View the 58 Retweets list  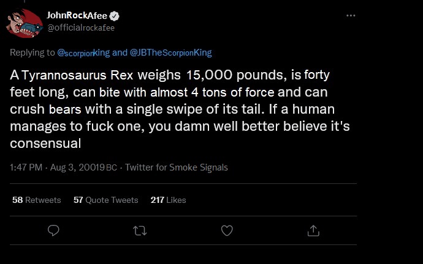coord(37,200)
